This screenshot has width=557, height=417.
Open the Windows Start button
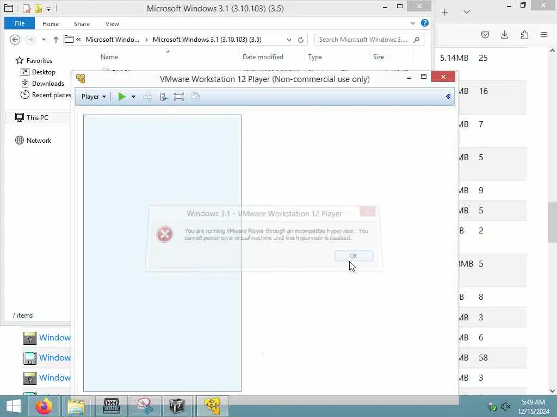pos(14,406)
